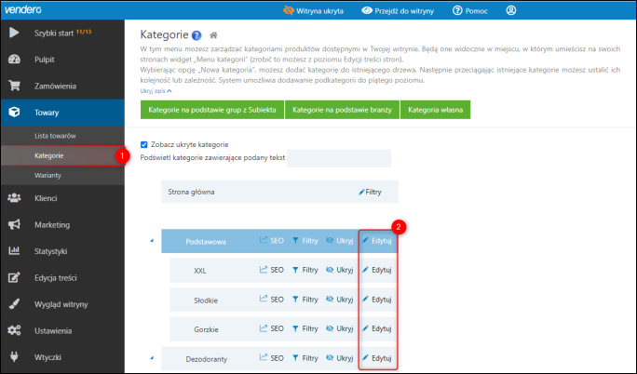
Task: Open Filtry for the XXL category
Action: point(305,270)
